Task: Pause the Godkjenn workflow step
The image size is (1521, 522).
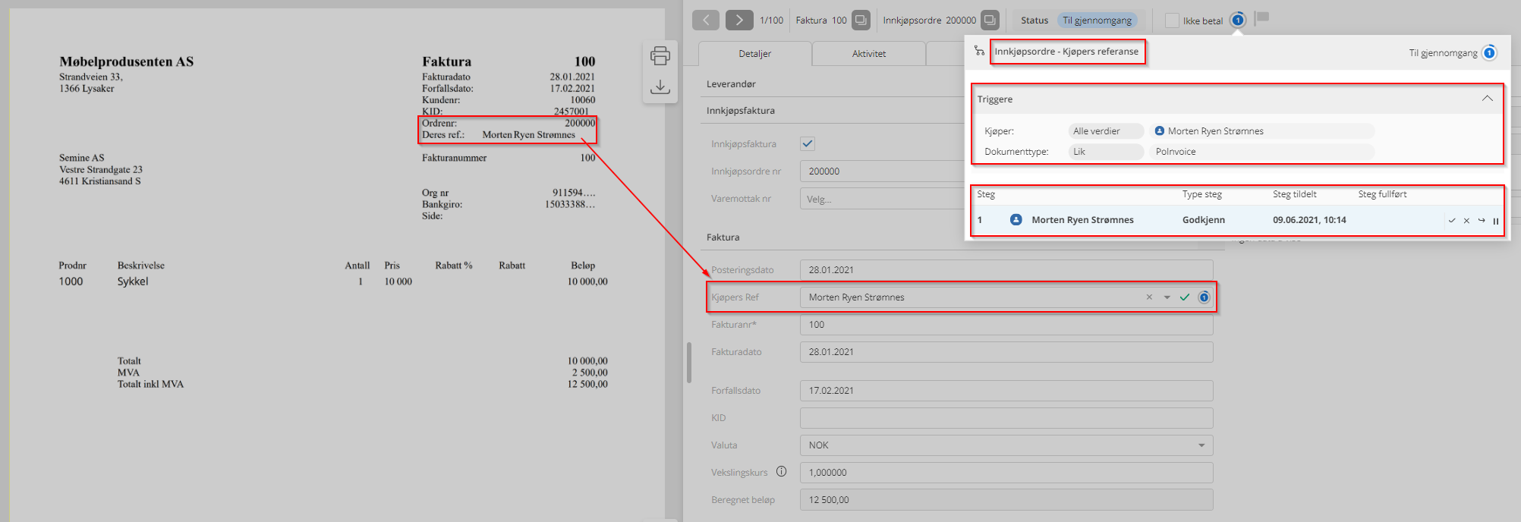Action: click(1496, 221)
